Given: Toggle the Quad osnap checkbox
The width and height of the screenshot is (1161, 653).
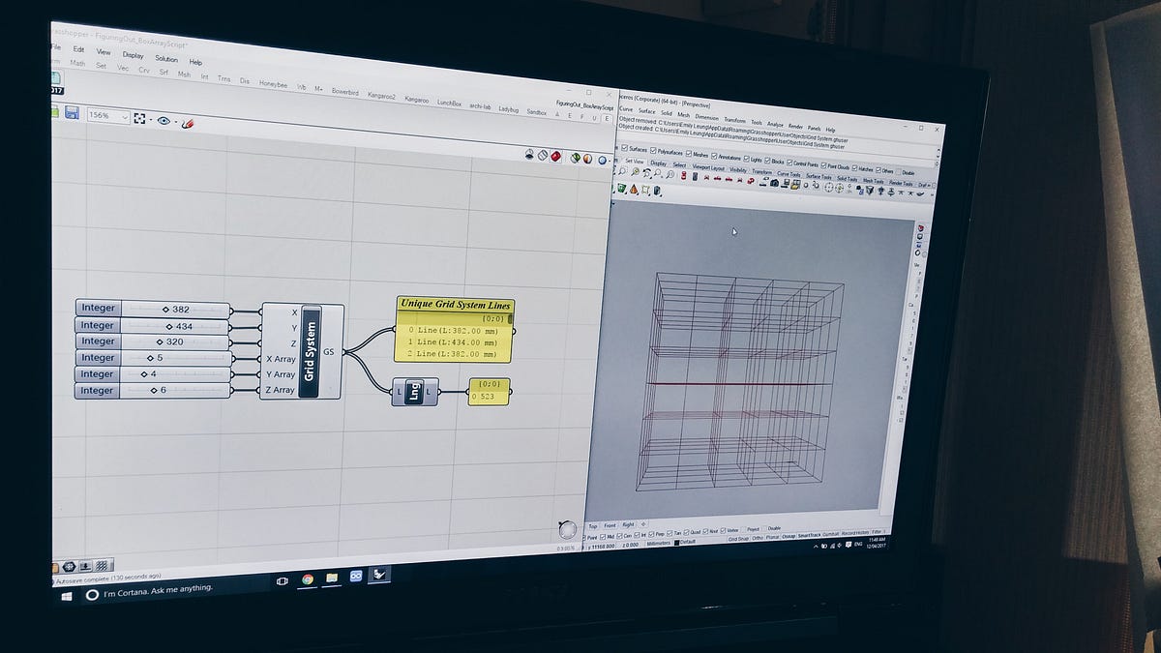Looking at the screenshot, I should (686, 532).
